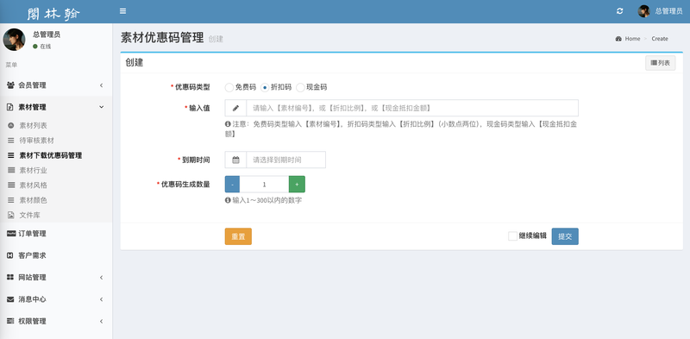Expand 网站管理 chevron arrow
690x339 pixels.
[x=101, y=278]
